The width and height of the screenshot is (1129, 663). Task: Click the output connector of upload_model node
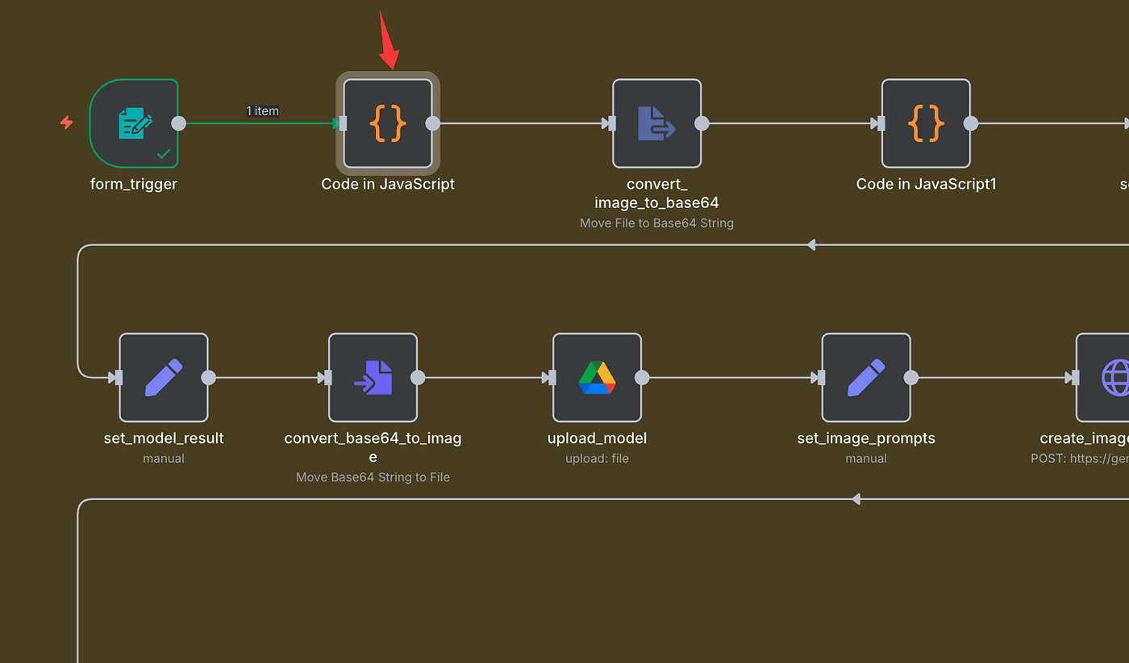[642, 377]
